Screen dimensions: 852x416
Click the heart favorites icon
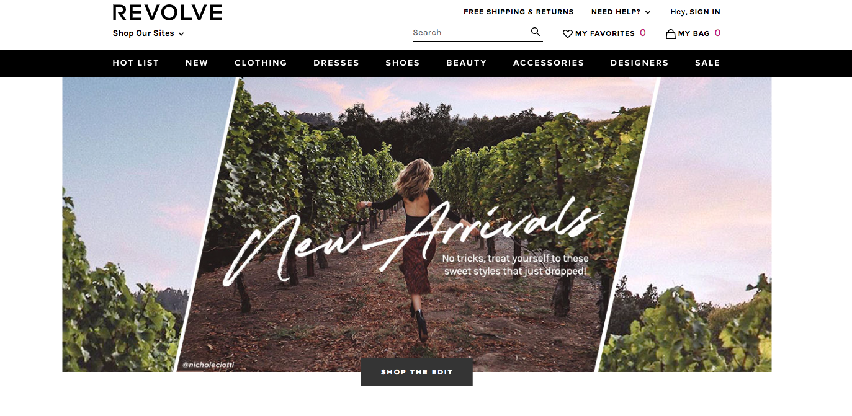click(567, 34)
